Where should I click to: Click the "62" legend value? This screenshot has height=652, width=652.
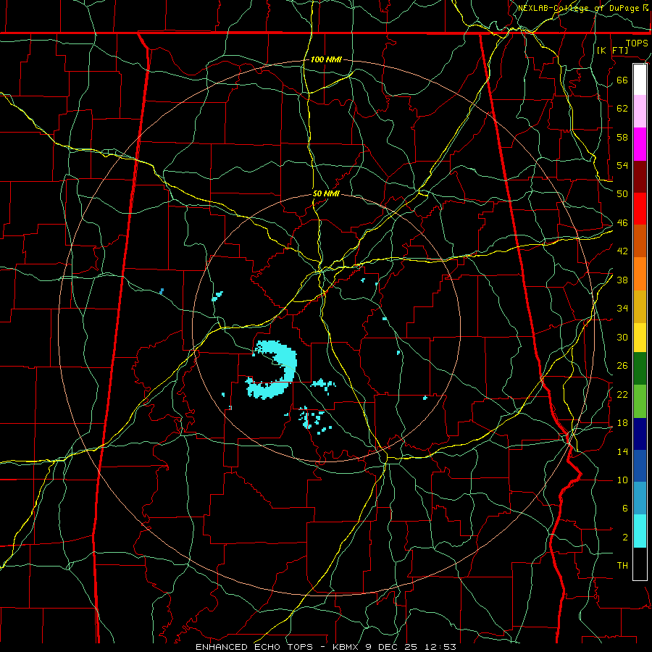coord(622,108)
